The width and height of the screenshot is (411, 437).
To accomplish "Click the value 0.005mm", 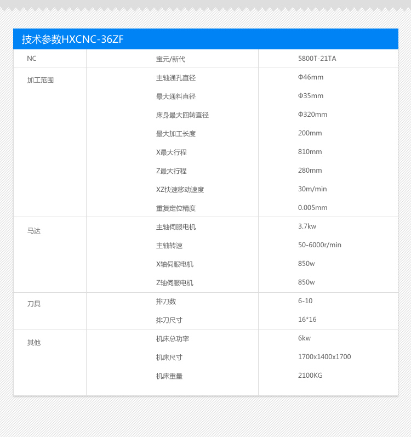I will [313, 208].
